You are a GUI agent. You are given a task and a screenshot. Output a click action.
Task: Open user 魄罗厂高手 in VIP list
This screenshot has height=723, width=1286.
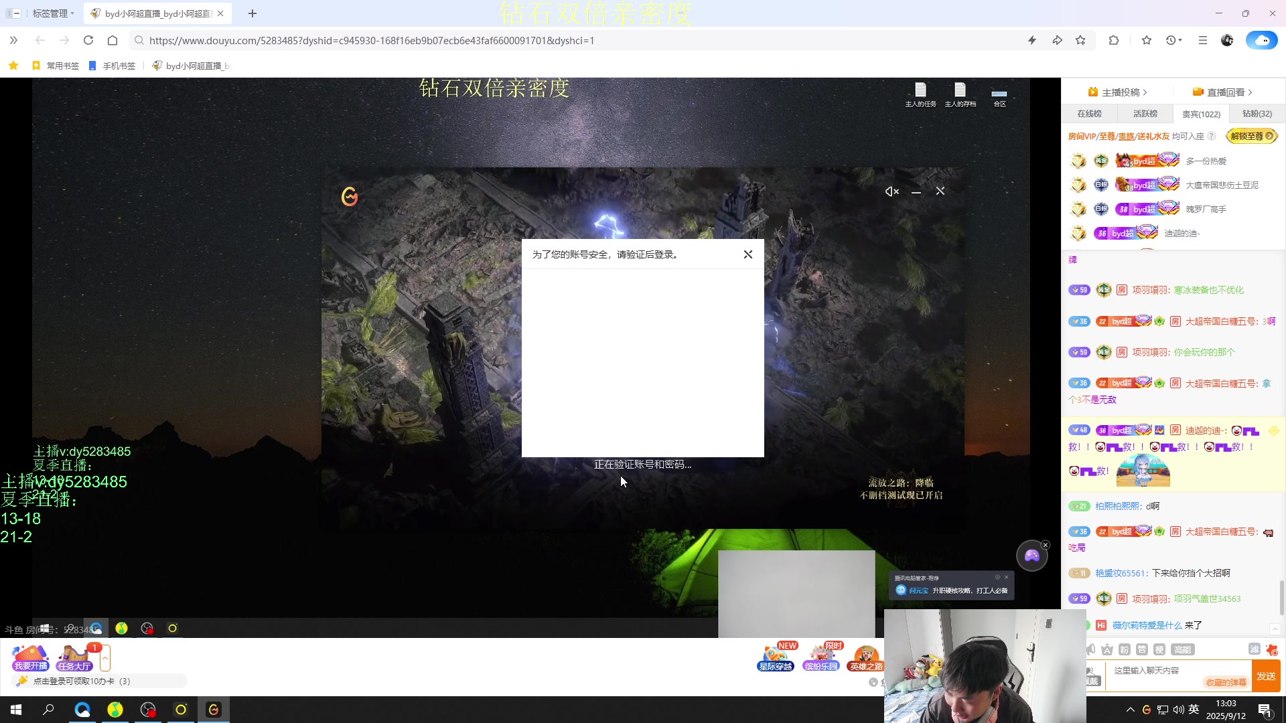(1206, 210)
